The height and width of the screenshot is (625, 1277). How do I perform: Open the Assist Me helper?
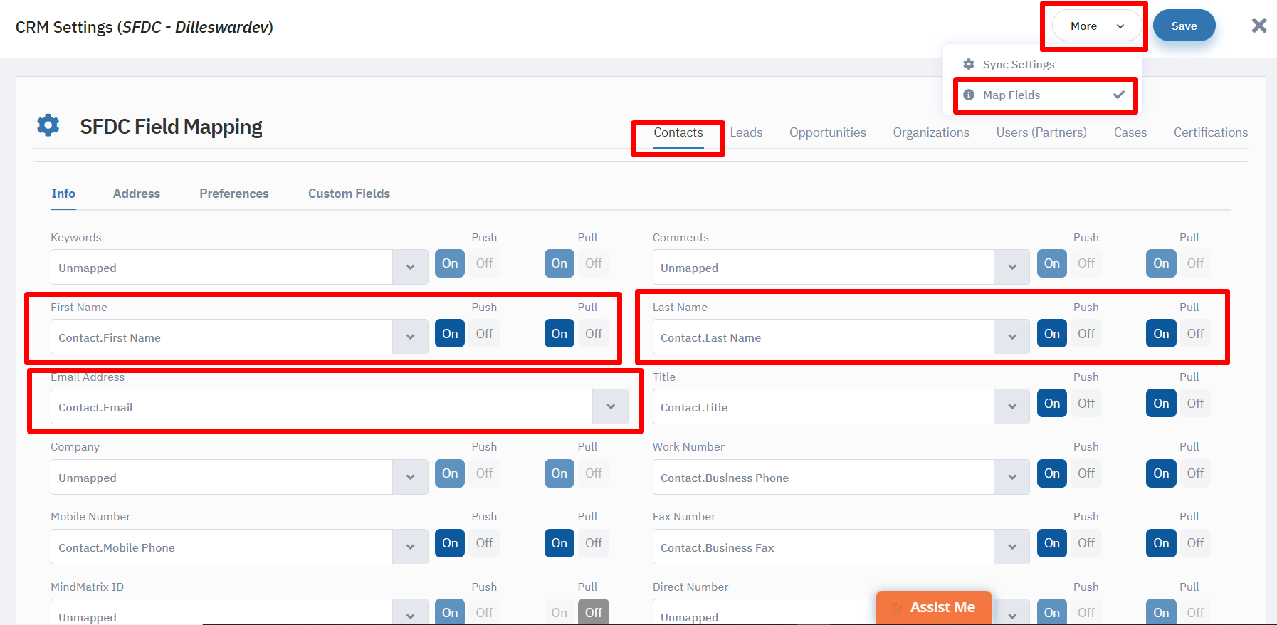[933, 607]
